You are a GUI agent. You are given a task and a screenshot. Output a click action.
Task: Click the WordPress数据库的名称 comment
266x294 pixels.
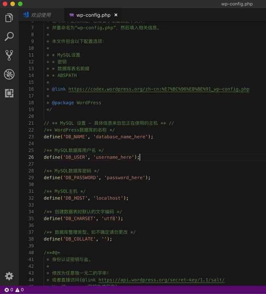coord(79,130)
